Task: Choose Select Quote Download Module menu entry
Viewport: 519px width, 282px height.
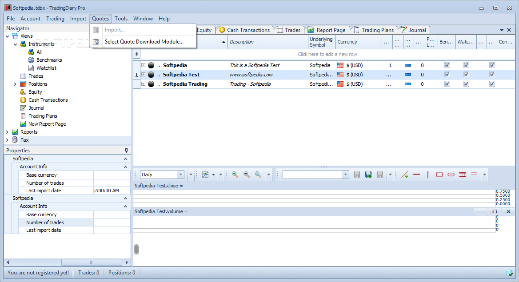Action: click(144, 42)
